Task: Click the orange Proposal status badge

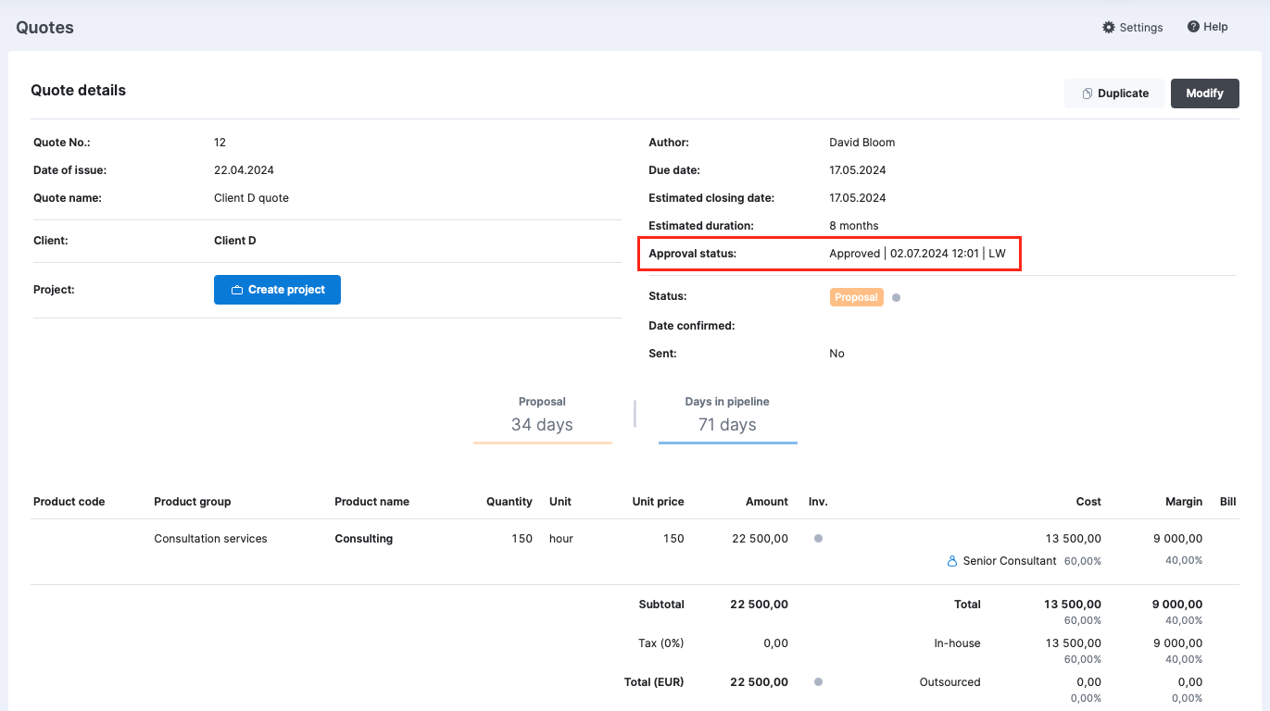Action: click(x=856, y=298)
